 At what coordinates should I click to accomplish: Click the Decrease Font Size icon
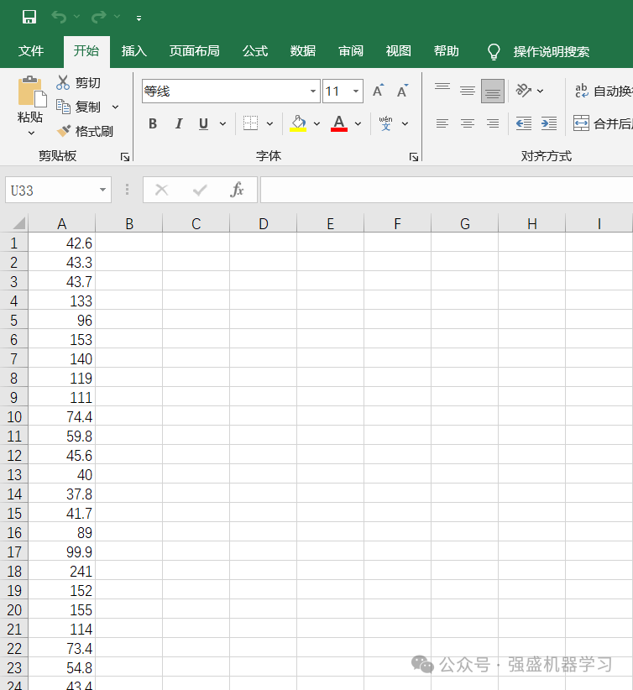pyautogui.click(x=402, y=91)
